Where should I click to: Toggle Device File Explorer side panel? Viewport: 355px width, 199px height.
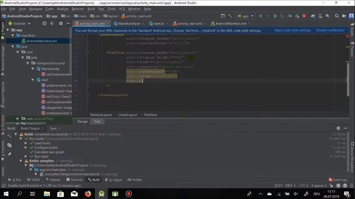coord(352,158)
